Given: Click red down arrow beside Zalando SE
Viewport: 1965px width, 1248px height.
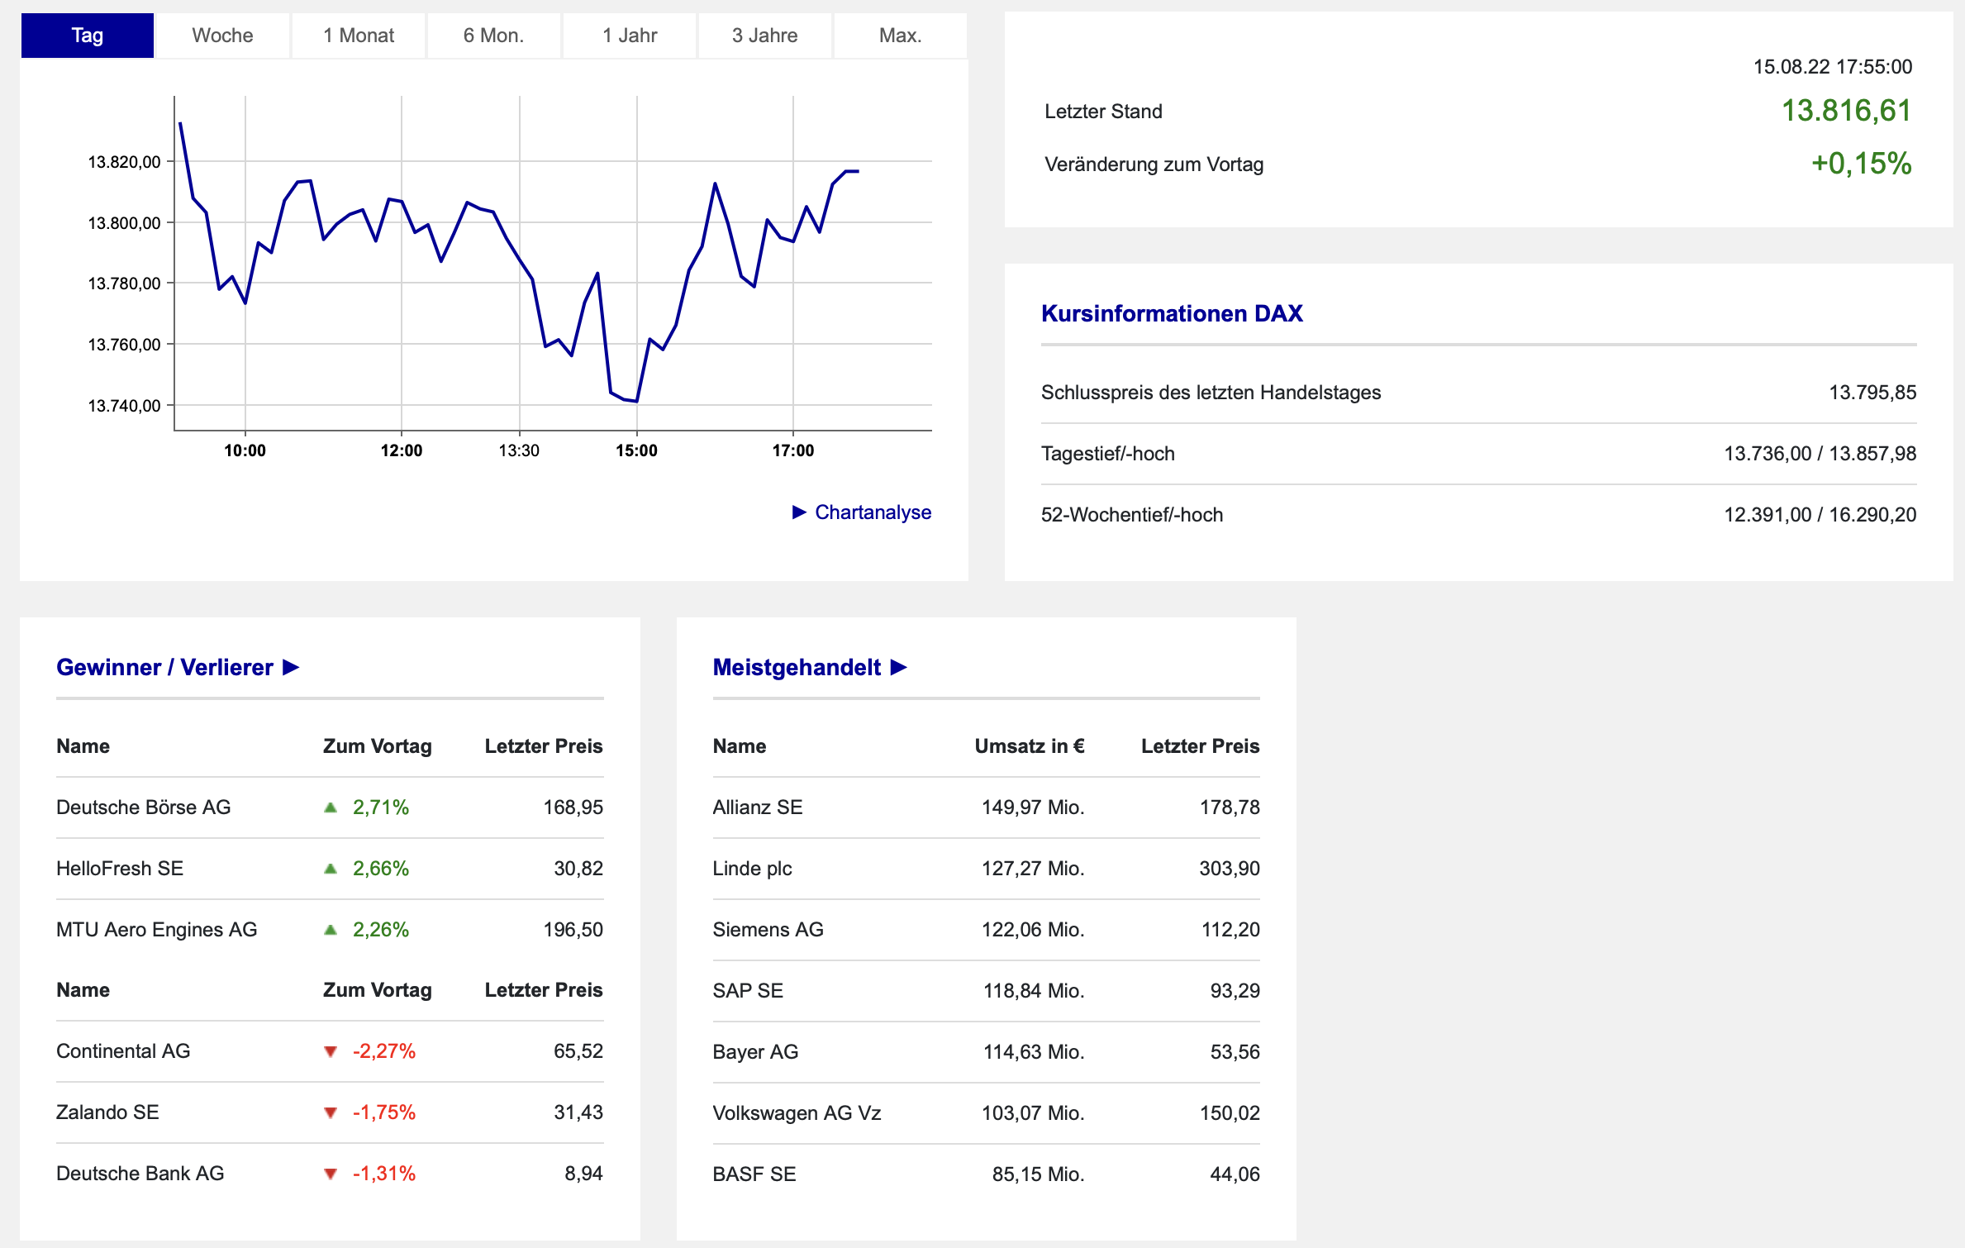Looking at the screenshot, I should [331, 1112].
